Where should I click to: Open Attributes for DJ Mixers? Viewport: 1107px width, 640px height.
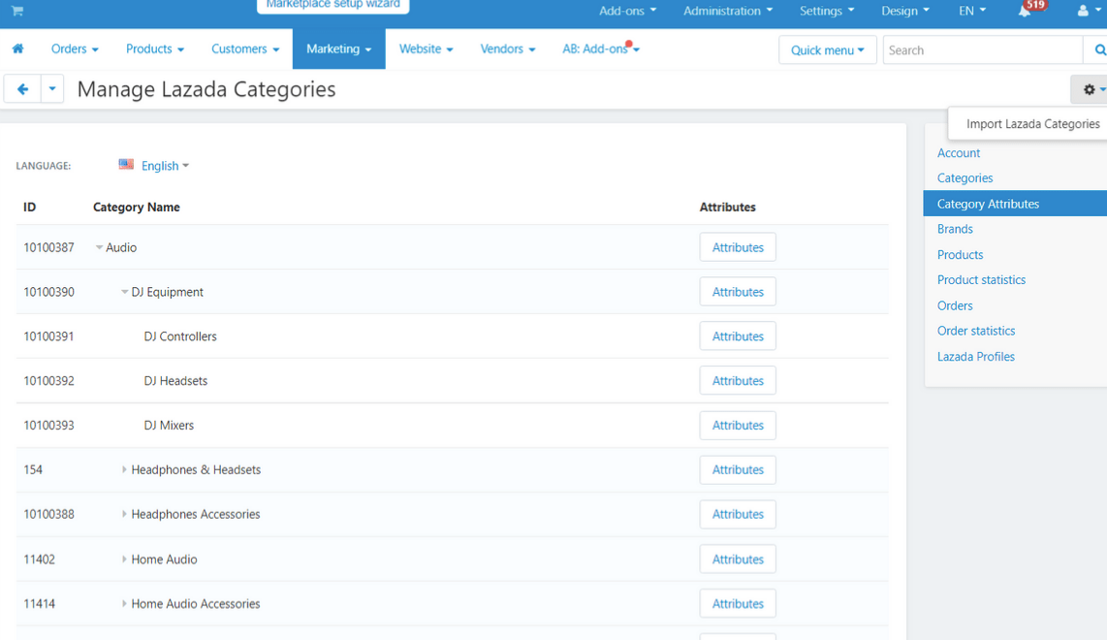(738, 426)
